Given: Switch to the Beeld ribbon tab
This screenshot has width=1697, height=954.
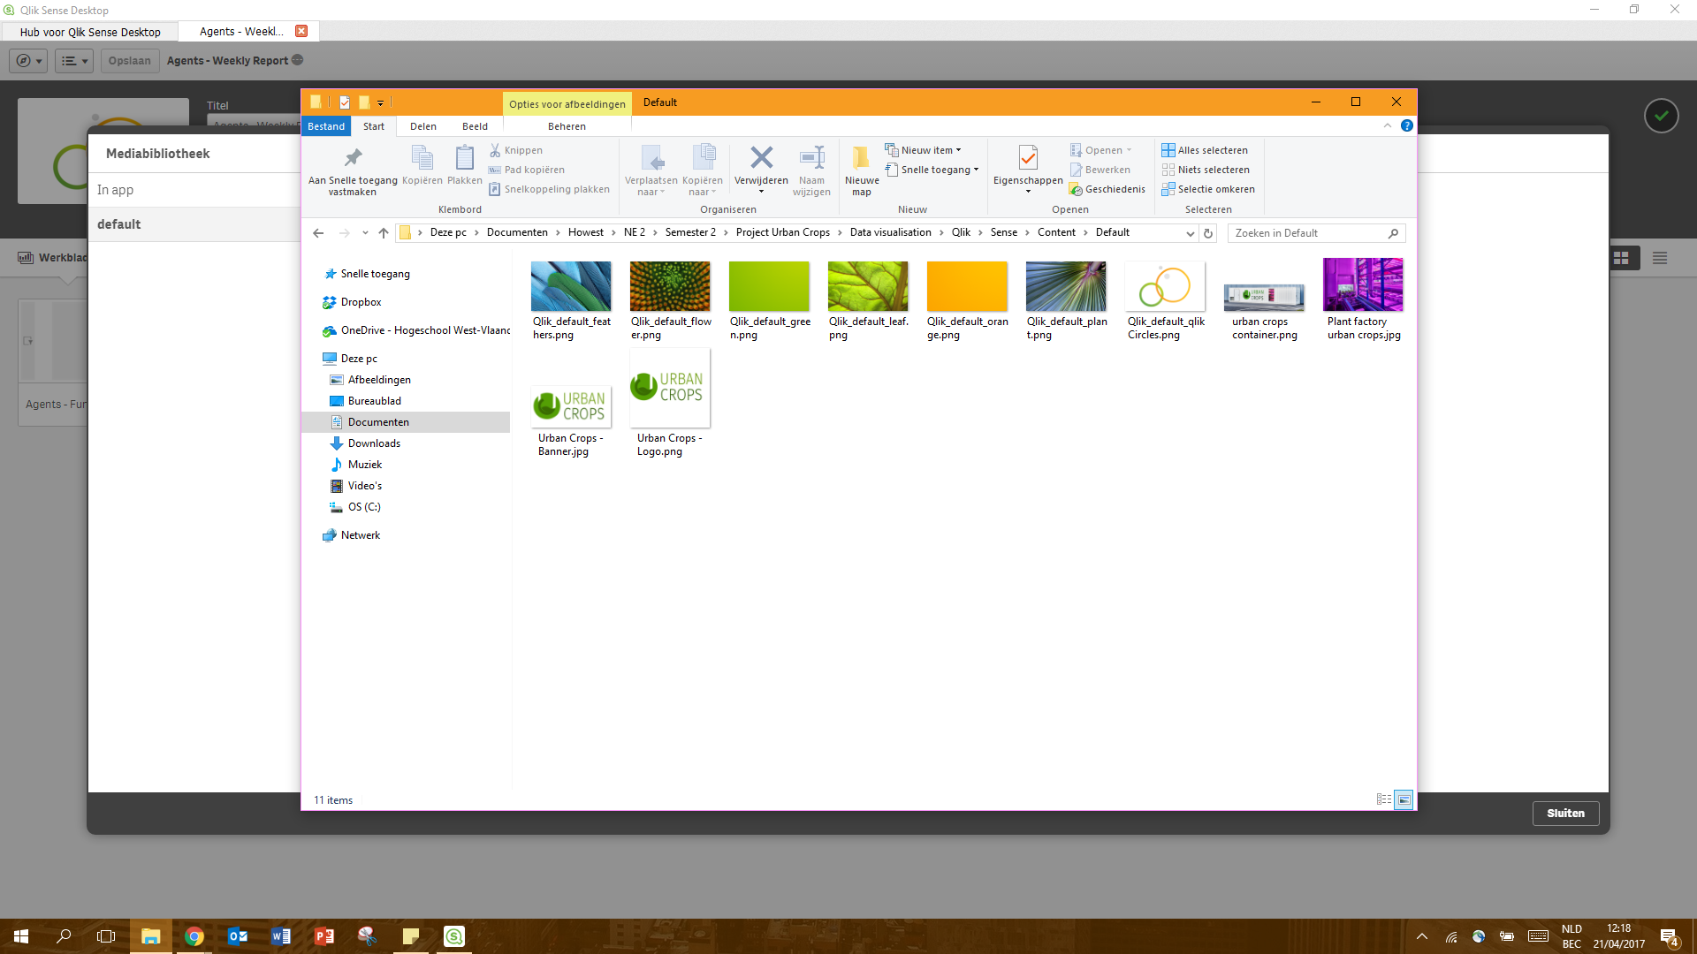Looking at the screenshot, I should [475, 126].
